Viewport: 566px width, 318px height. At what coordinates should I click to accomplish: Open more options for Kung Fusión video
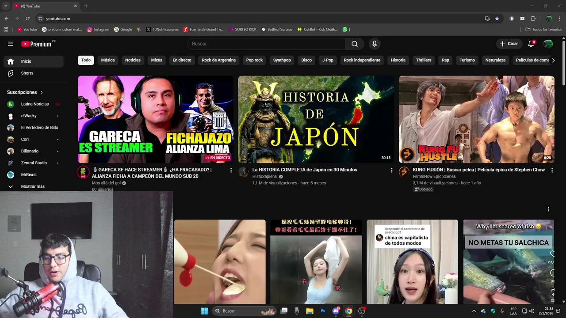point(552,170)
